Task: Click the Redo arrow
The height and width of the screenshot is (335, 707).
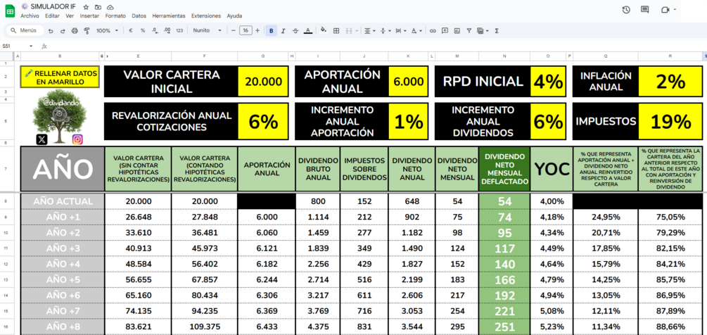Action: pos(63,31)
